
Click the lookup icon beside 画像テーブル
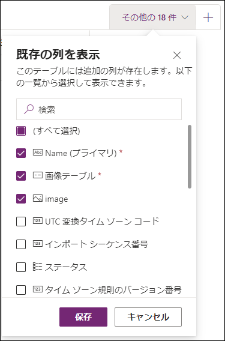point(38,175)
